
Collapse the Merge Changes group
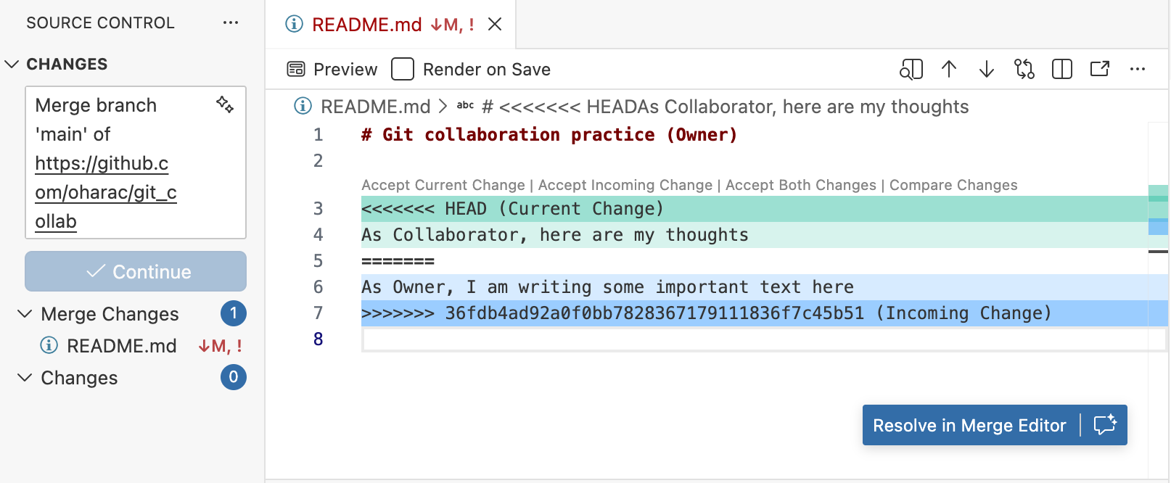tap(25, 314)
